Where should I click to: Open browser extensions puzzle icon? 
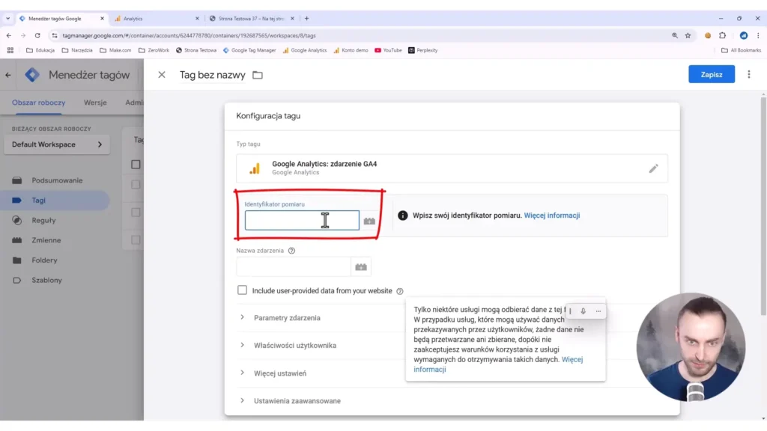[723, 35]
